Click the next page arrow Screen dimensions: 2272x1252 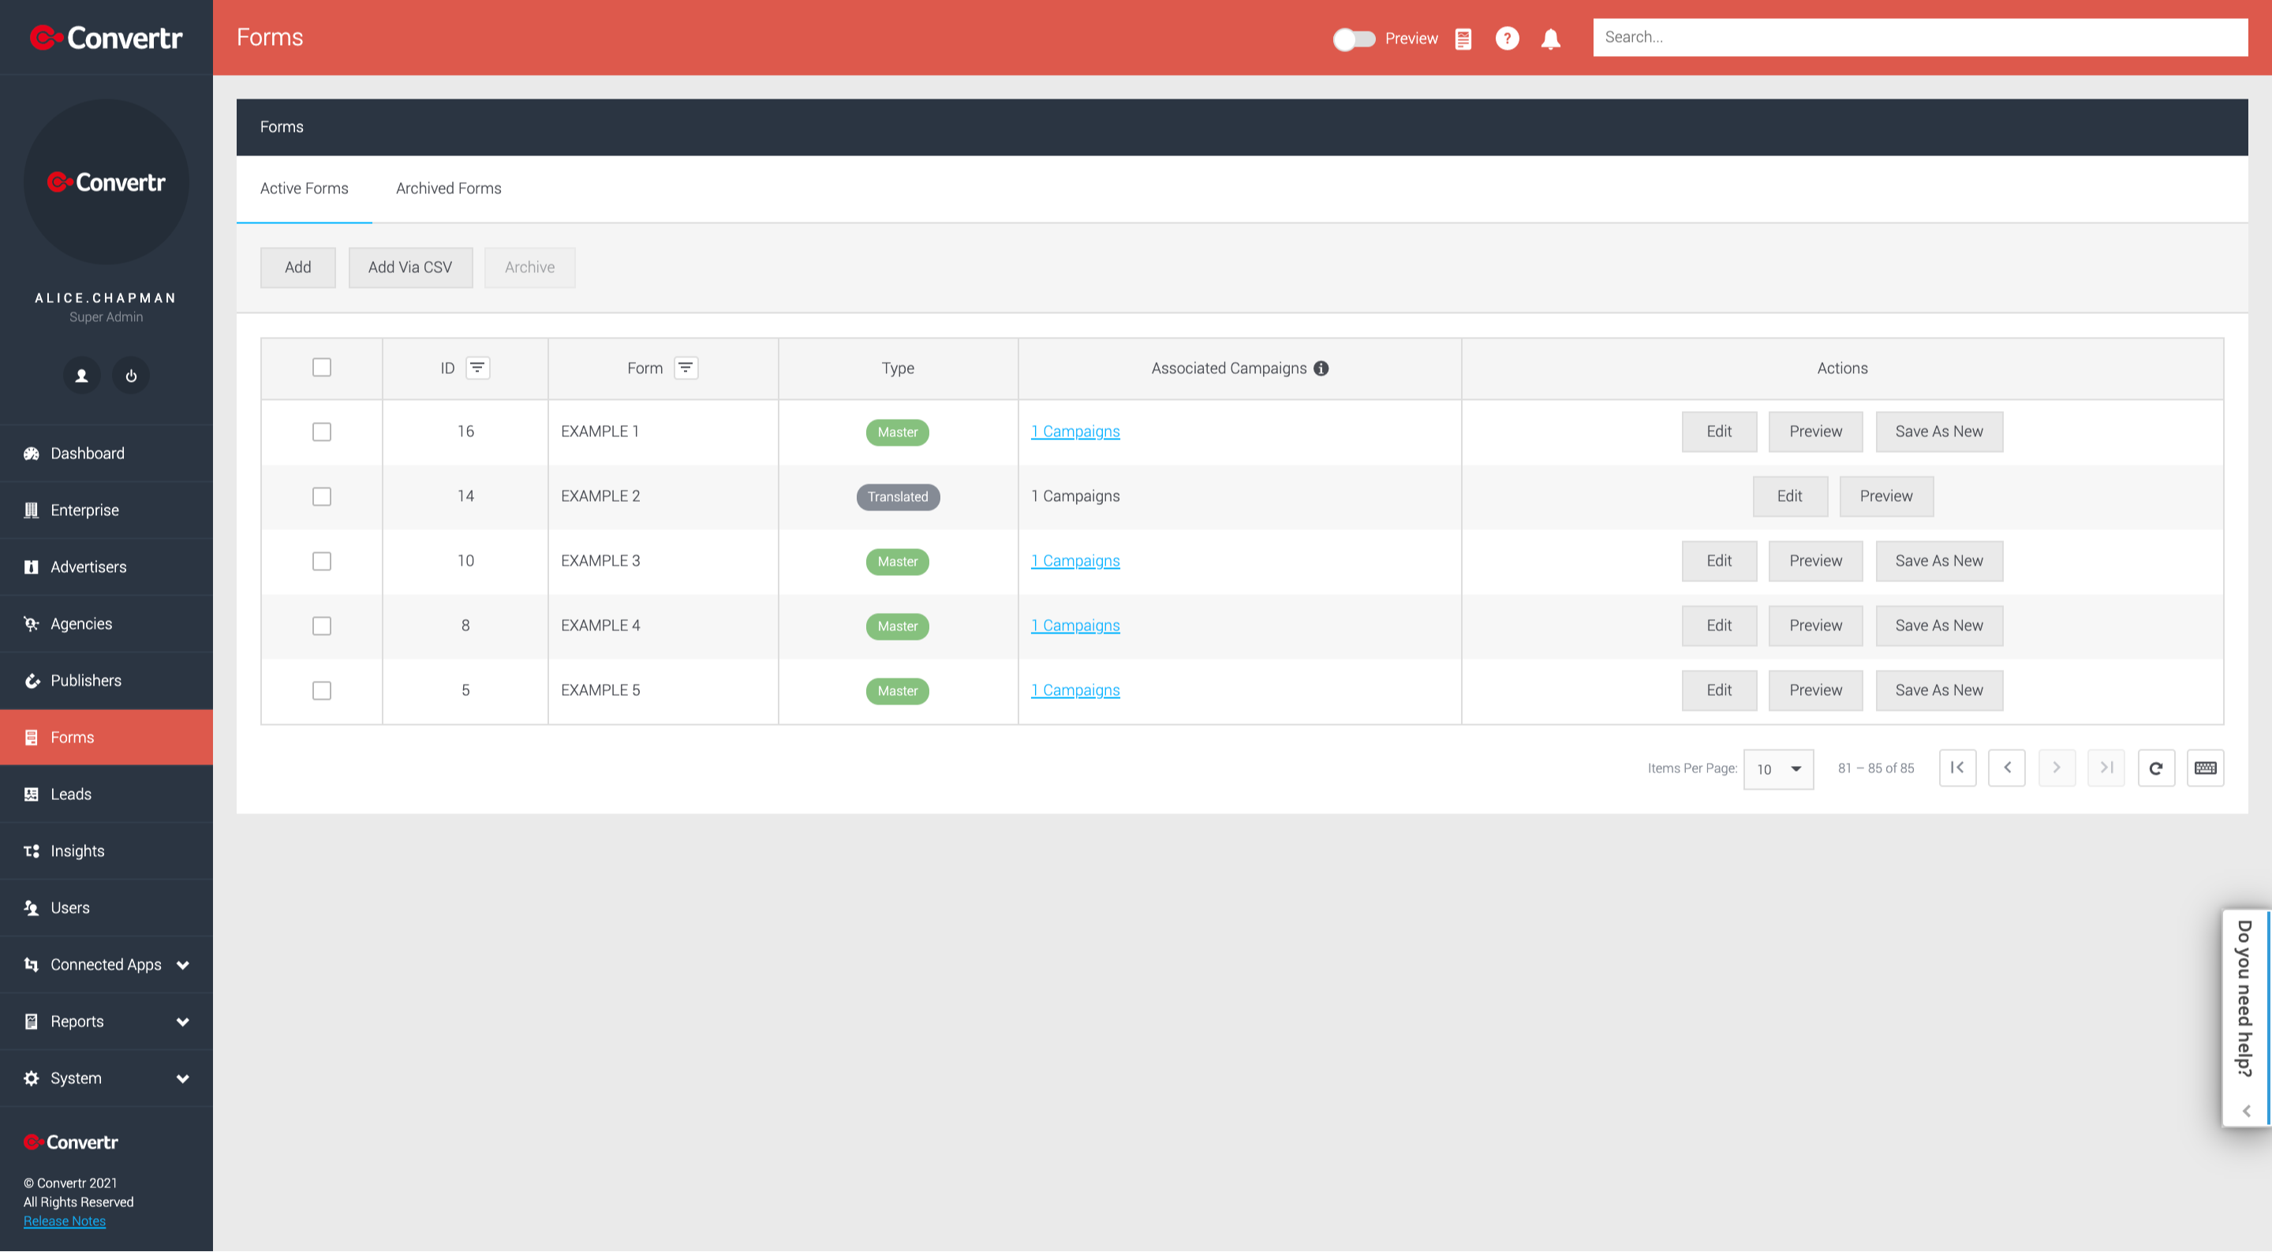[x=2056, y=768]
